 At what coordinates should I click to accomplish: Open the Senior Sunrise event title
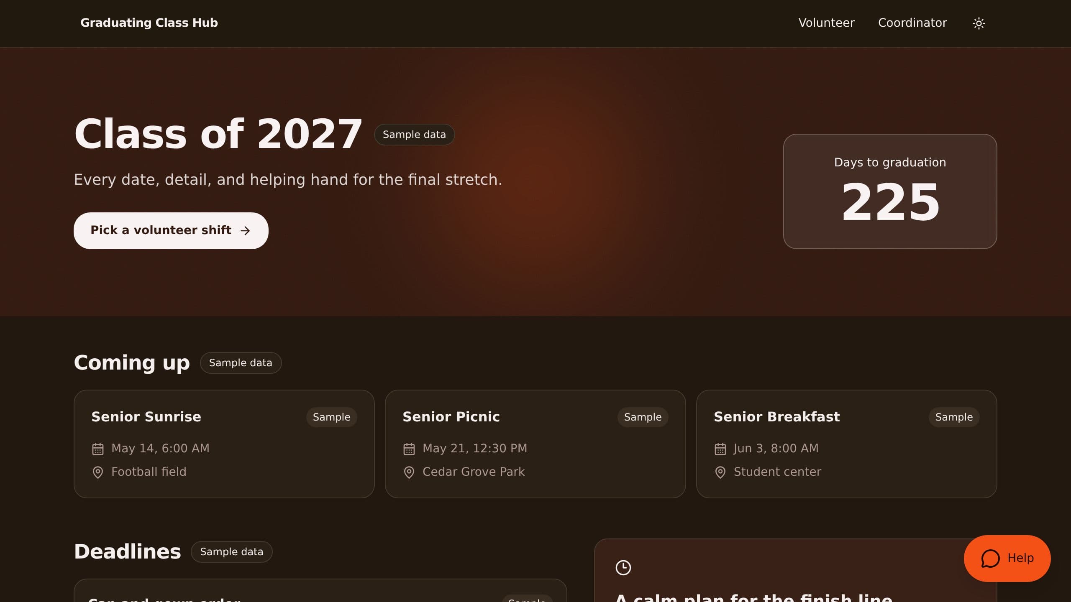(146, 417)
